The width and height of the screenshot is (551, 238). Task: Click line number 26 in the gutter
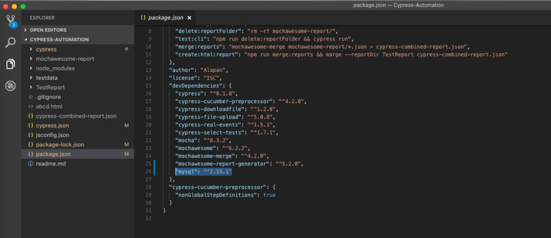pos(148,172)
